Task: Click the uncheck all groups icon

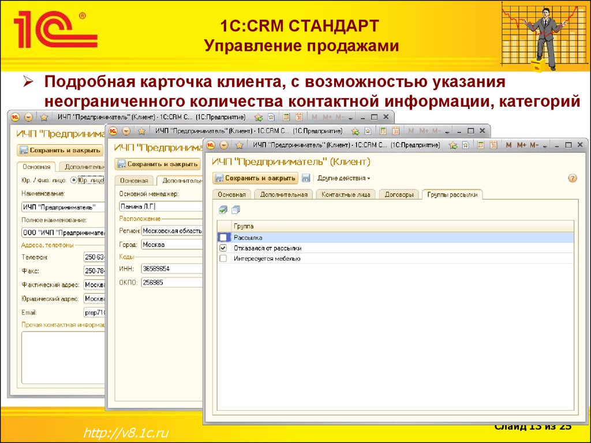Action: tap(235, 209)
